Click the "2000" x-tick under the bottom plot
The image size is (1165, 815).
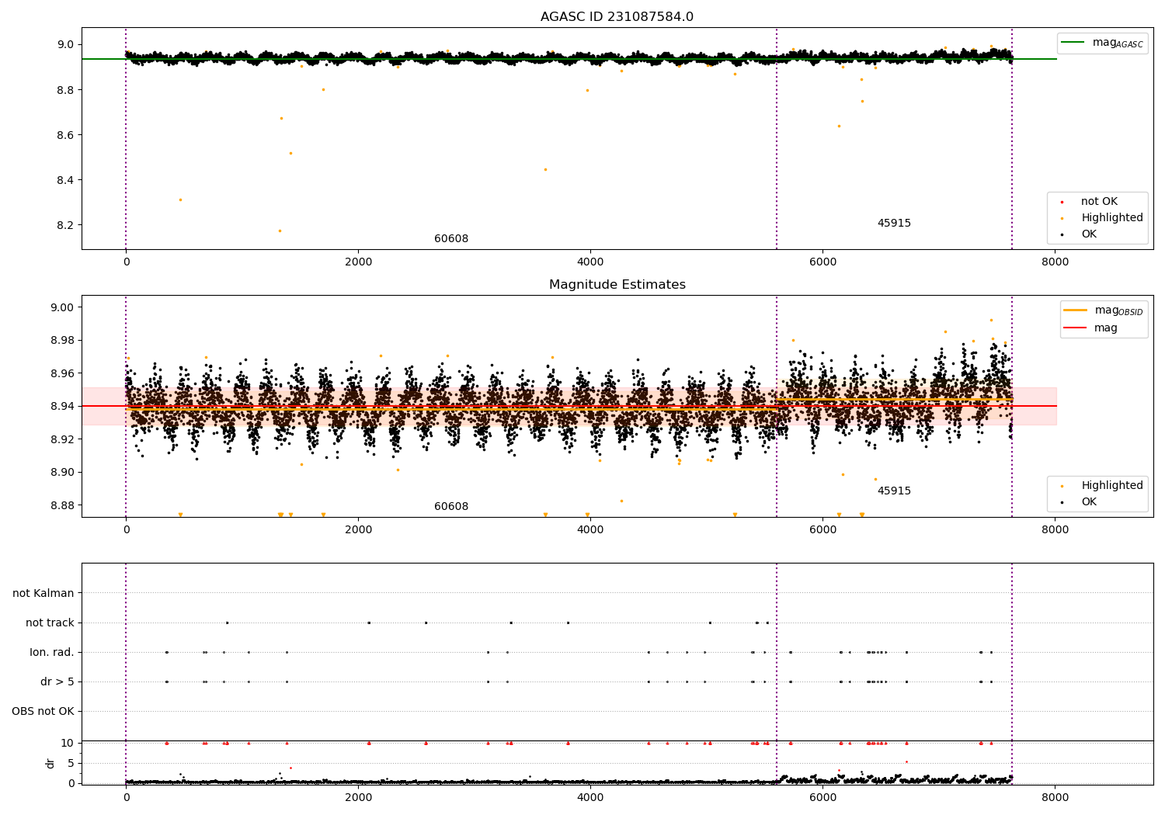[358, 798]
